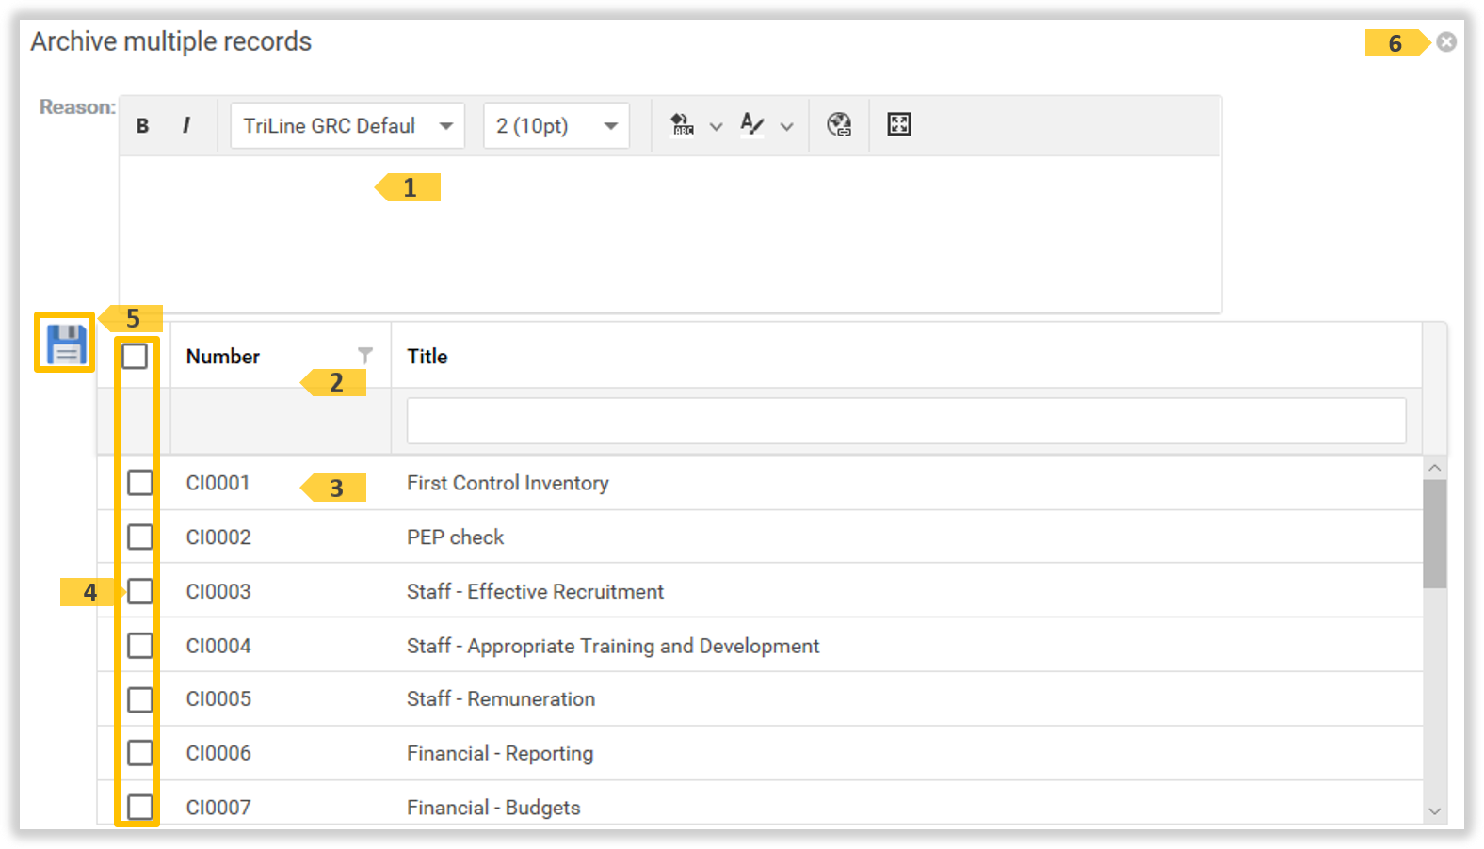Click inside the Reason text area
The height and width of the screenshot is (849, 1484).
669,235
